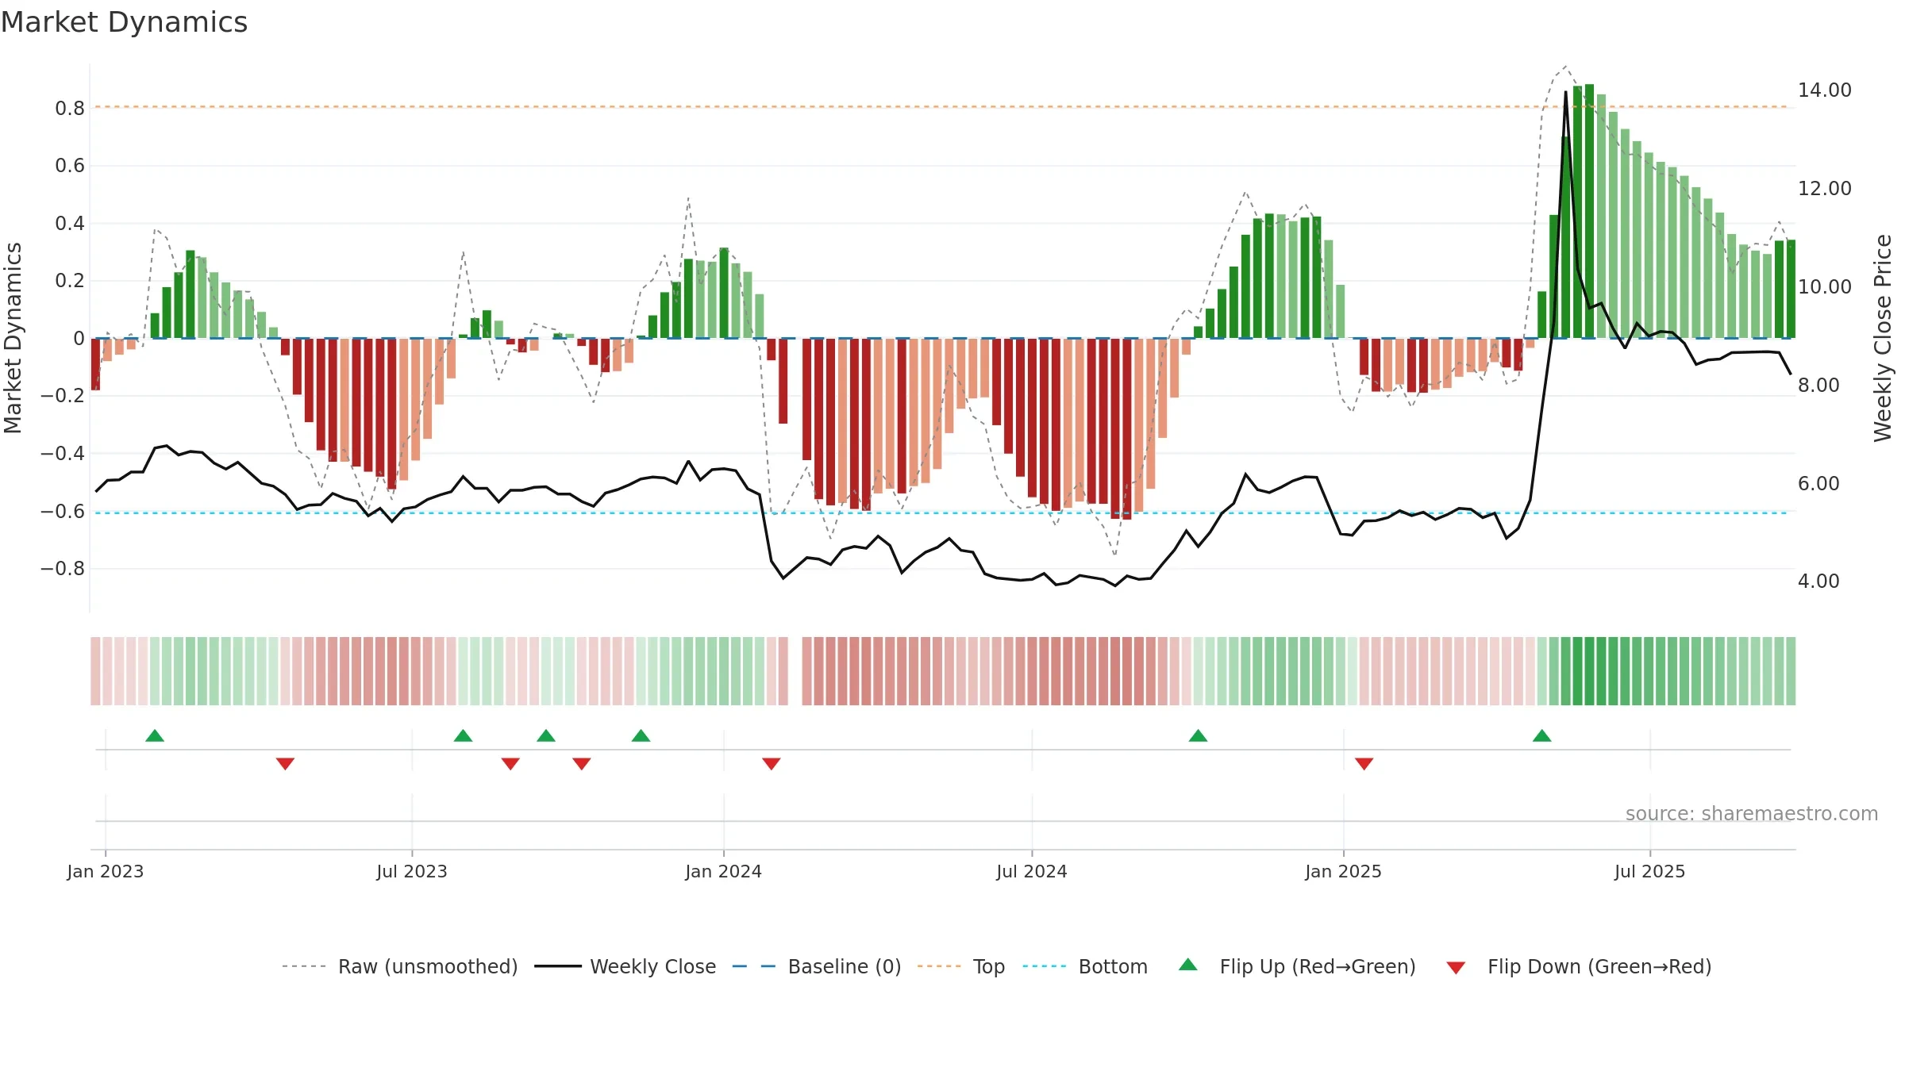
Task: Click the −0.8 left axis tick label
Action: coord(63,569)
